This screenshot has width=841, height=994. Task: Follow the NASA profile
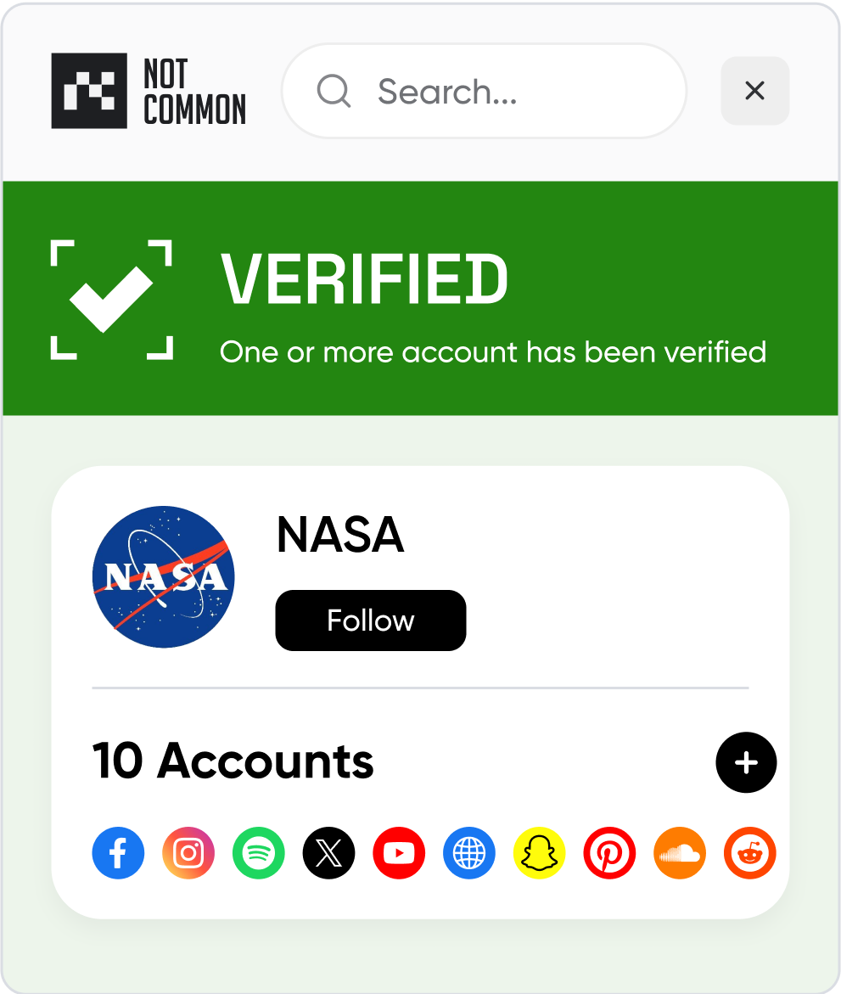click(371, 620)
